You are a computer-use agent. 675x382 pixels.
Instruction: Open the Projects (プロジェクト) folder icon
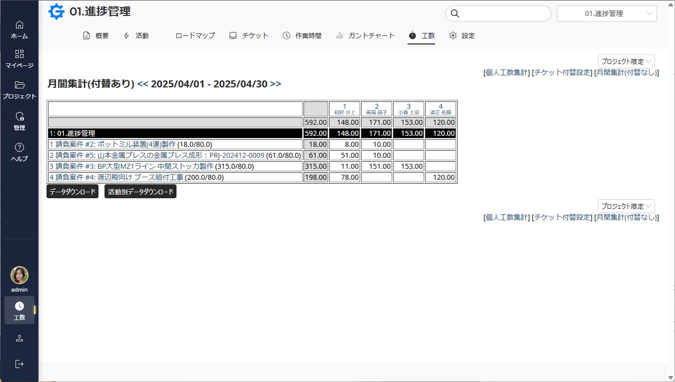19,85
